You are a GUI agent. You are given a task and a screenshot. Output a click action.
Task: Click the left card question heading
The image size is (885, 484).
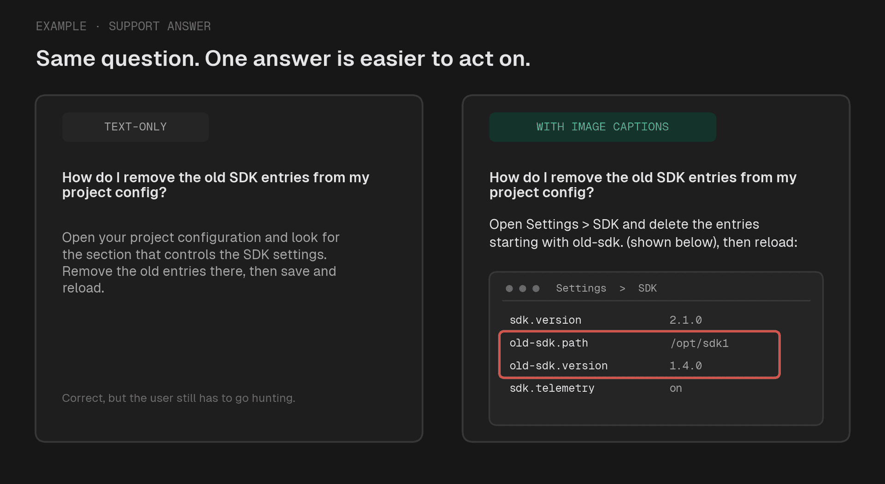coord(216,185)
